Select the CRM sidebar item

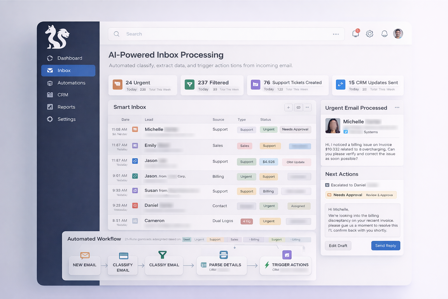pyautogui.click(x=63, y=95)
